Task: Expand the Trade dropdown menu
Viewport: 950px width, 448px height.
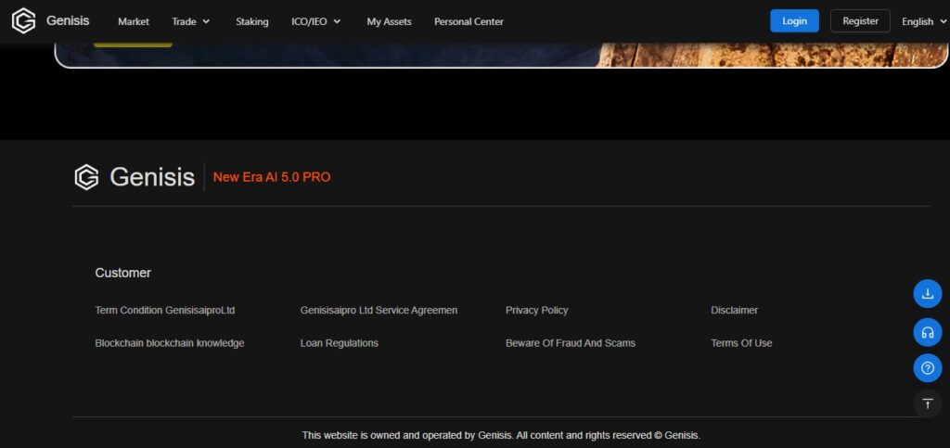Action: pos(190,21)
